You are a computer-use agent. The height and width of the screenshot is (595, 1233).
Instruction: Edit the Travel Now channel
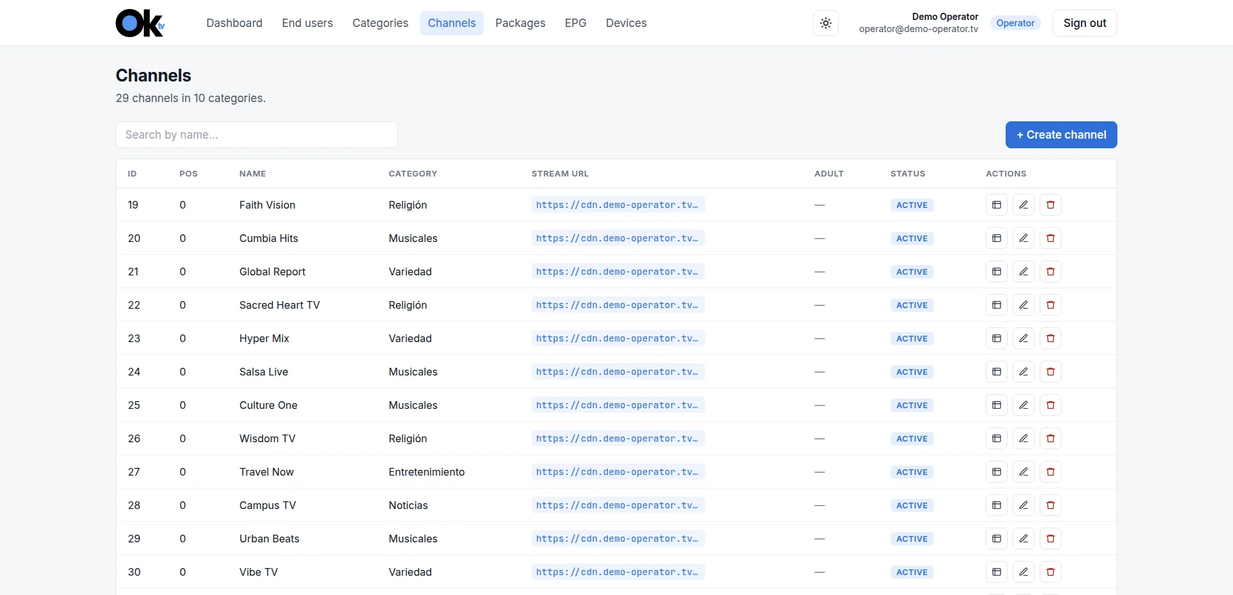(1024, 472)
